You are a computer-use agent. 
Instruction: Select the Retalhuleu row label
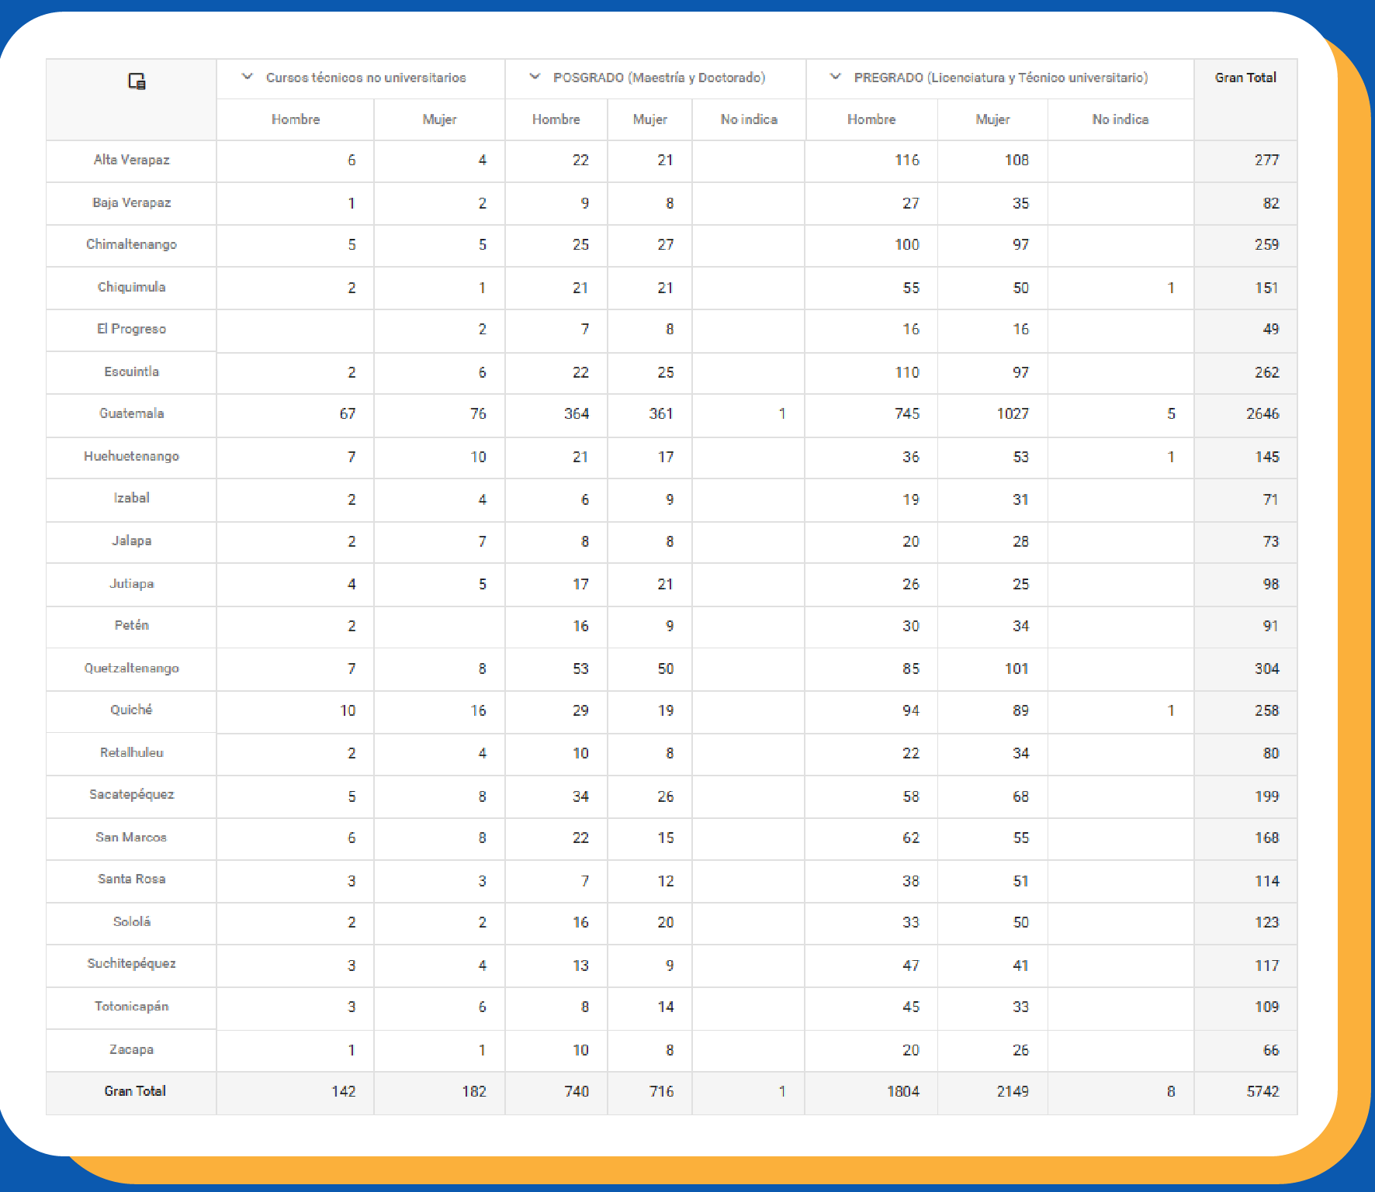(132, 752)
